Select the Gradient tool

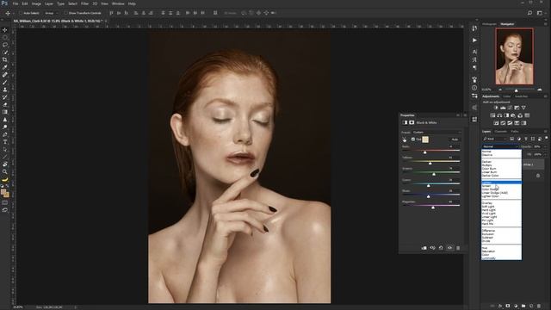point(5,112)
